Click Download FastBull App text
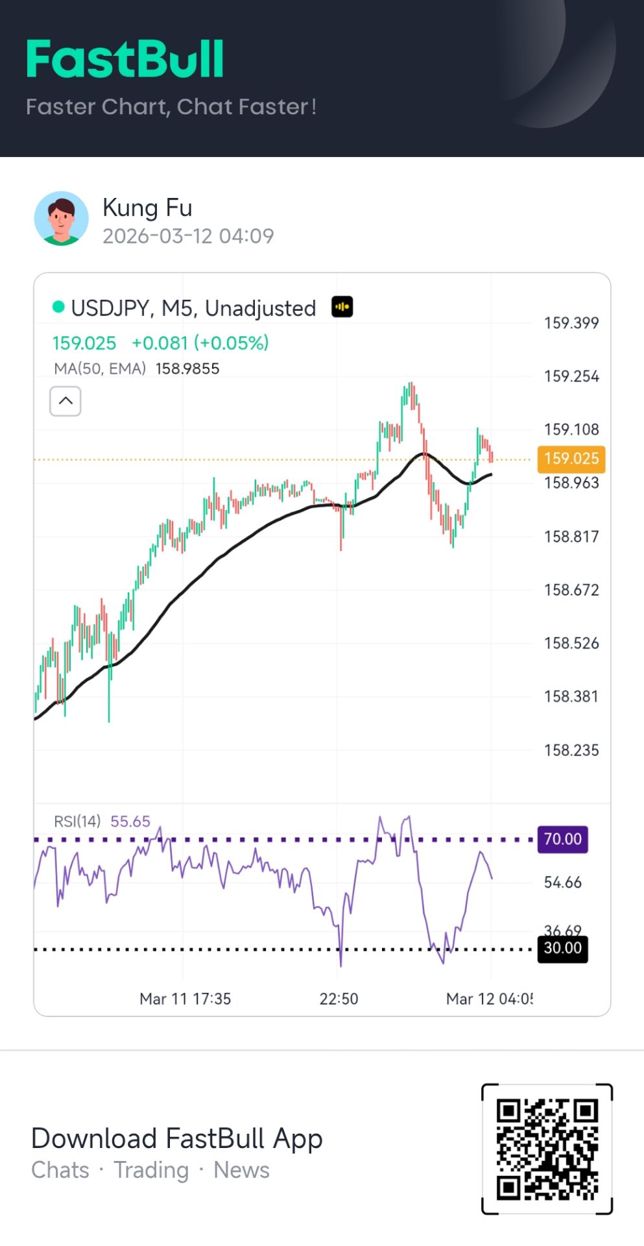This screenshot has height=1246, width=644. pyautogui.click(x=177, y=1138)
